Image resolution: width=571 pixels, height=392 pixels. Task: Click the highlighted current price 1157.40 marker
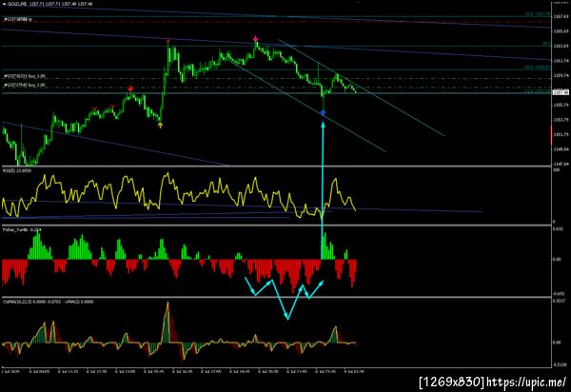[x=561, y=92]
